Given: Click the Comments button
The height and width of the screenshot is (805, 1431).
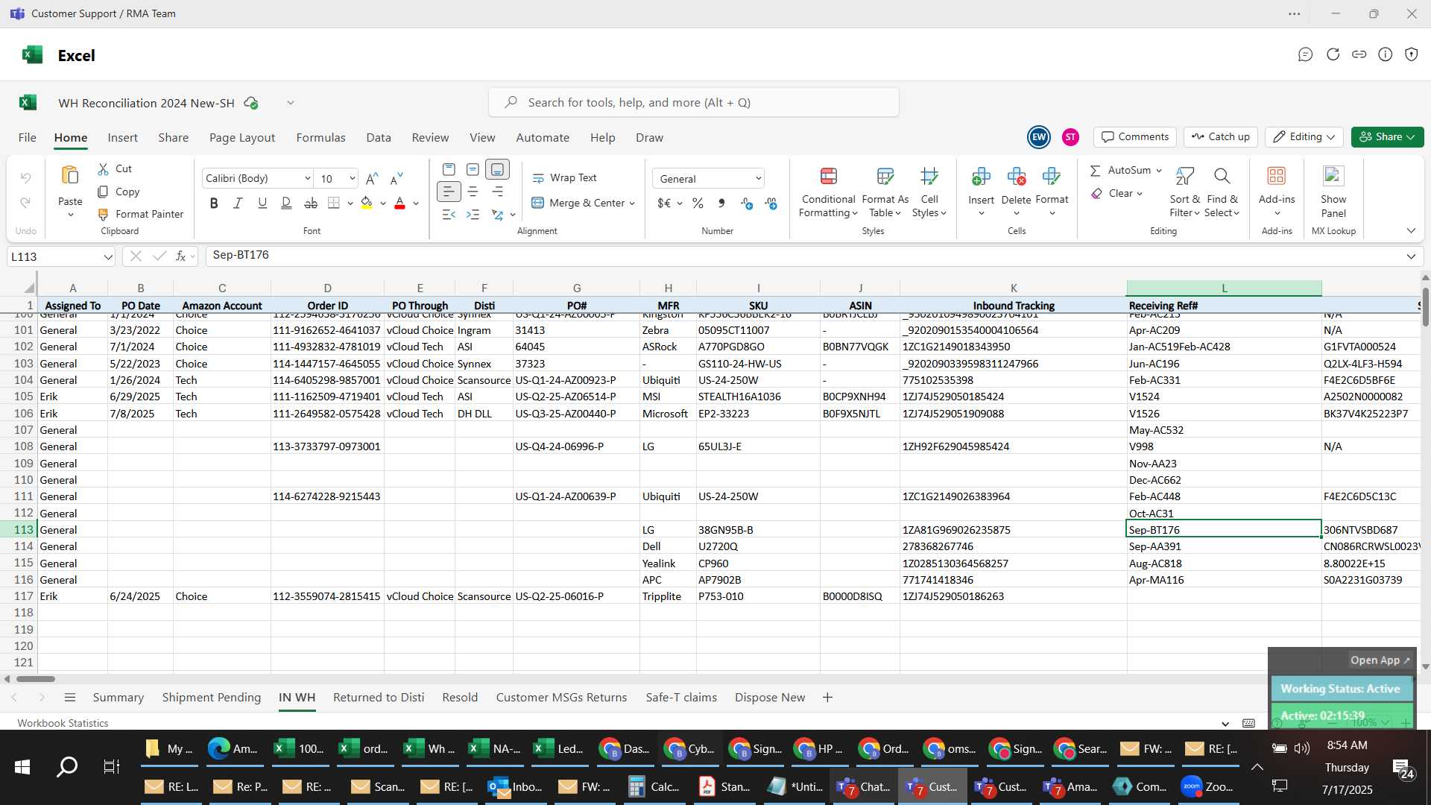Looking at the screenshot, I should tap(1135, 137).
